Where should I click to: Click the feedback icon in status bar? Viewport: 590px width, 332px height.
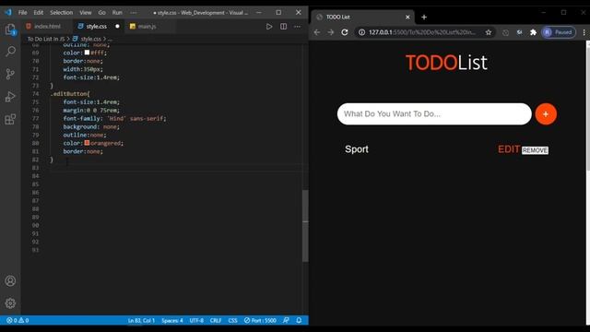tap(286, 320)
